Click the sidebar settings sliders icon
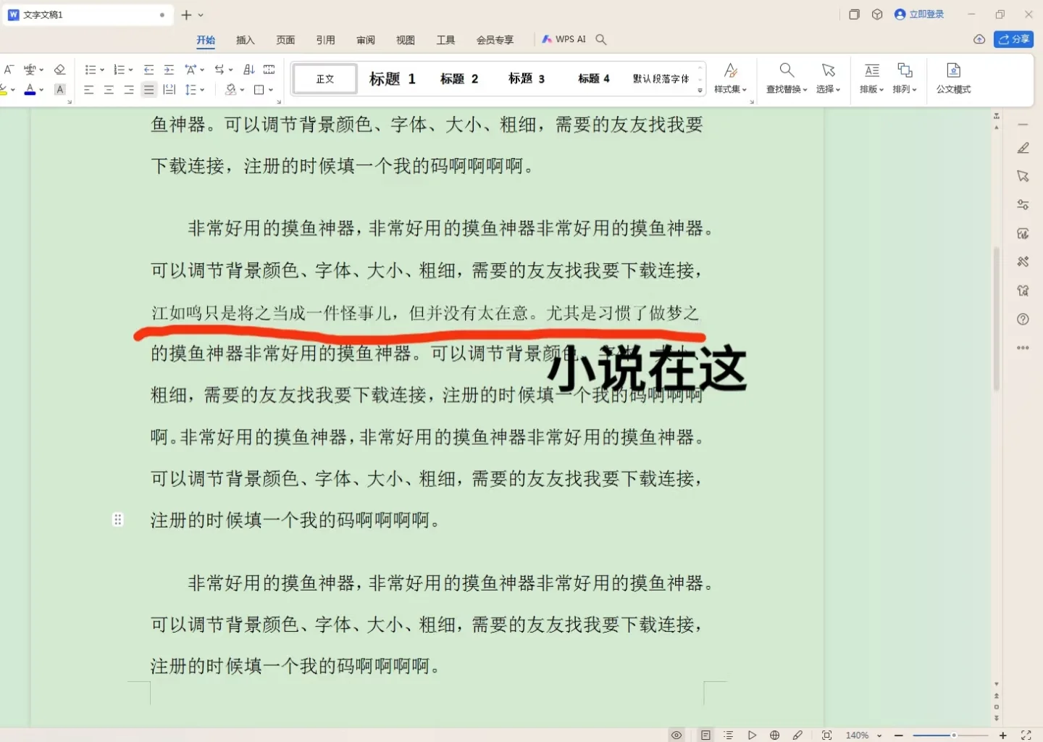 [x=1023, y=205]
